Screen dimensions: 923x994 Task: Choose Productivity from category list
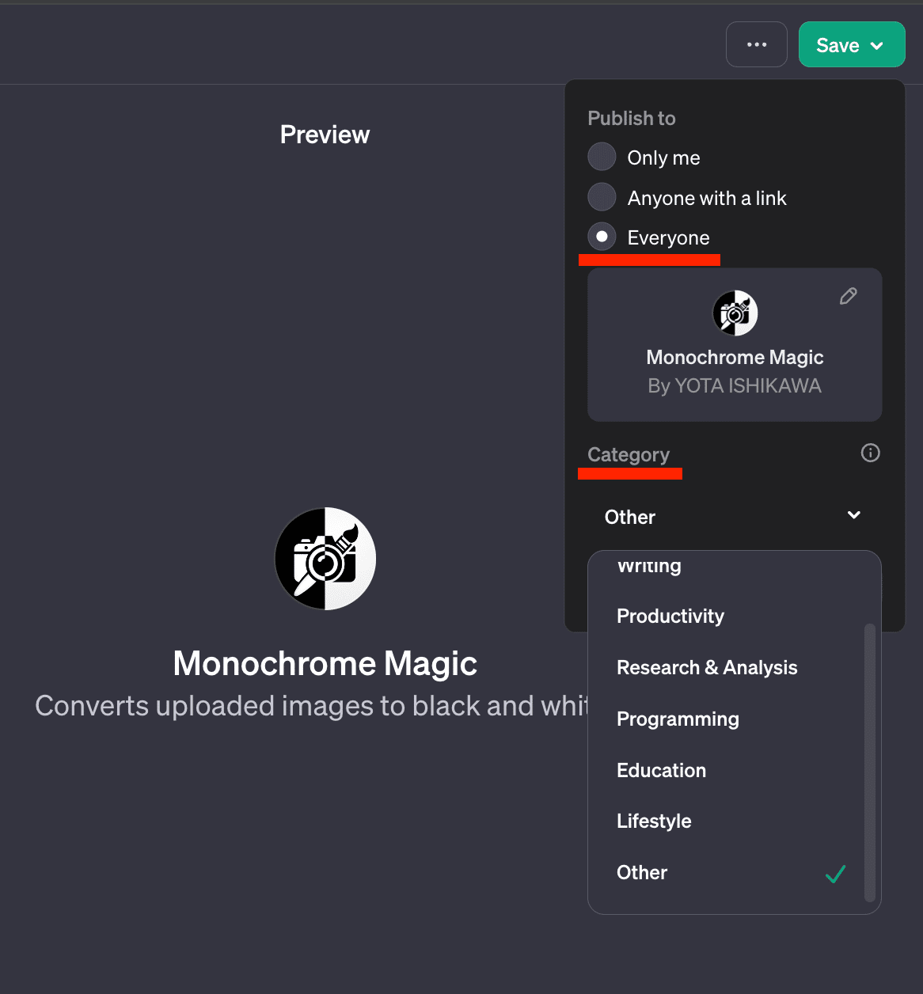click(670, 616)
